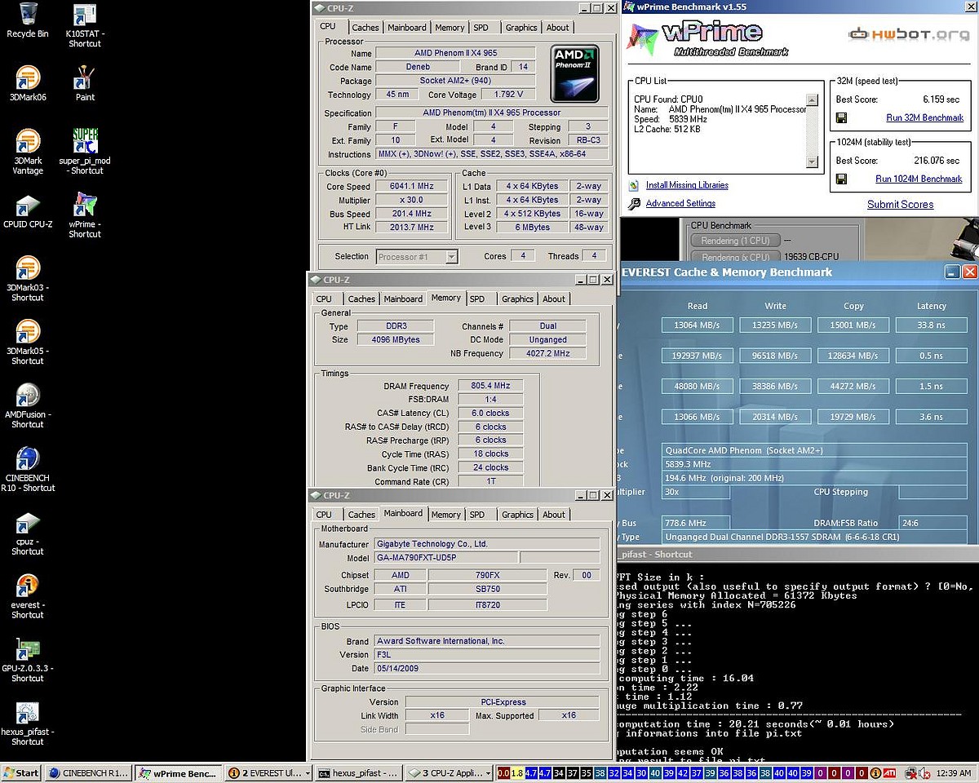Launch the Paint desktop icon

(x=85, y=78)
